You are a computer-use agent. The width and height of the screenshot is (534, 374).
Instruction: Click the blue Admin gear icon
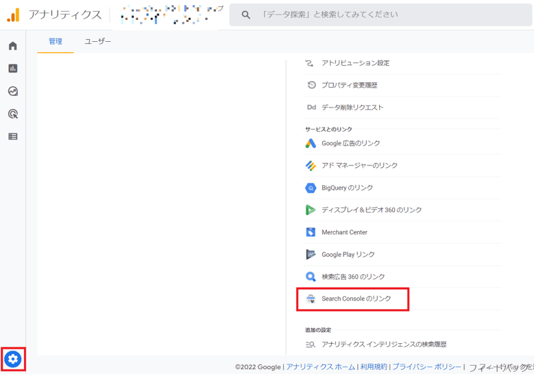pos(13,359)
